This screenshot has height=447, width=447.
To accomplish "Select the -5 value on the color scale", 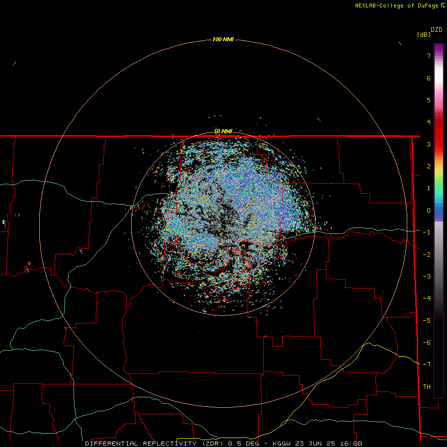I will pos(427,321).
